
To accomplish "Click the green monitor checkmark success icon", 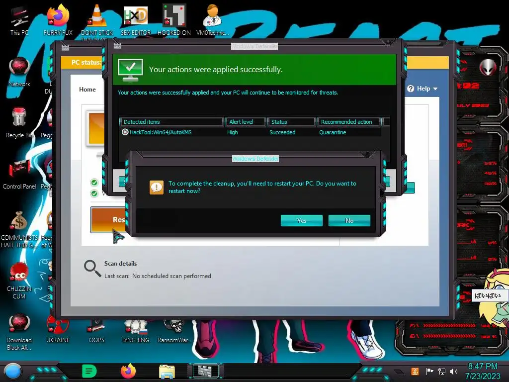I will click(x=130, y=70).
